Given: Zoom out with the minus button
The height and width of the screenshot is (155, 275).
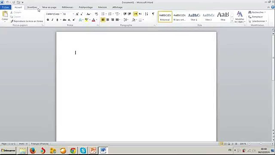Looking at the screenshot, I should click(x=249, y=144).
